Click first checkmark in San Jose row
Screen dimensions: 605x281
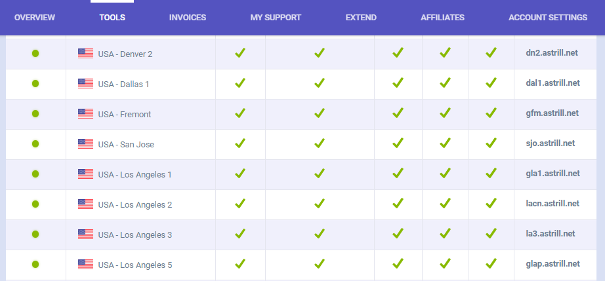[x=240, y=143]
